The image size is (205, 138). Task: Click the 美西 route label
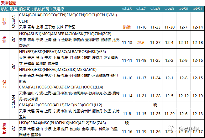point(5,21)
